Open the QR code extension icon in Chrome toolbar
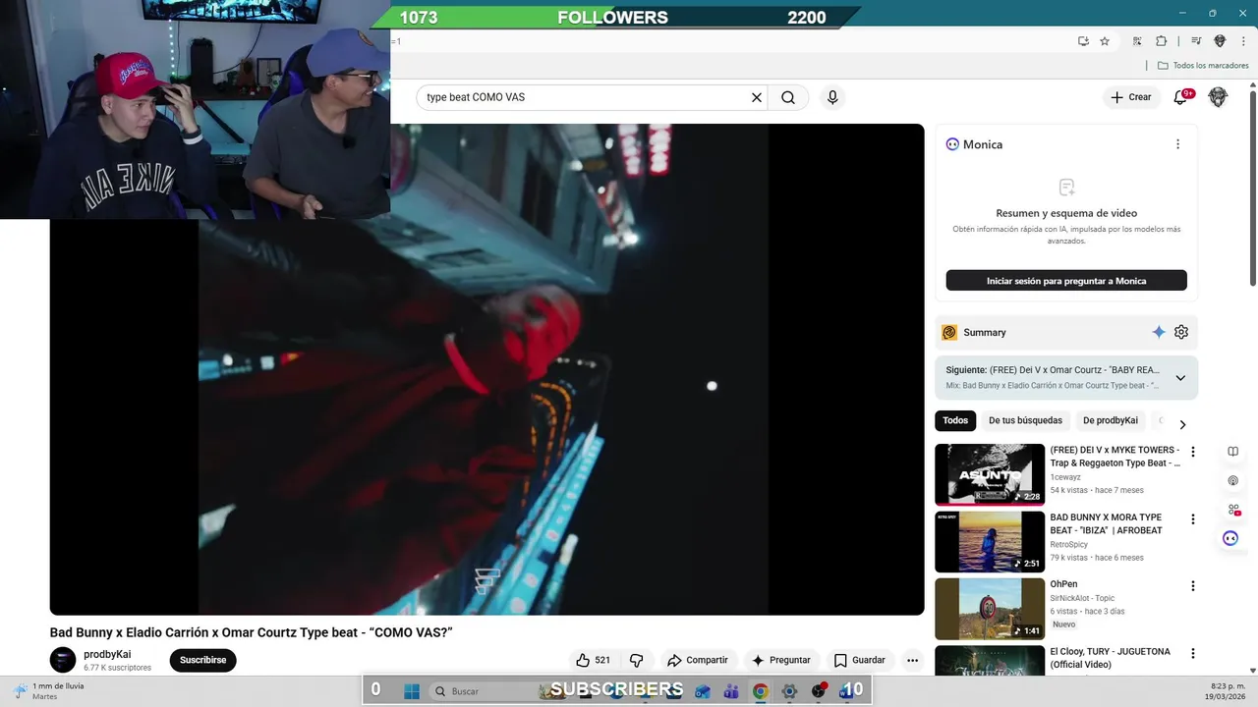Image resolution: width=1258 pixels, height=707 pixels. click(x=1137, y=41)
